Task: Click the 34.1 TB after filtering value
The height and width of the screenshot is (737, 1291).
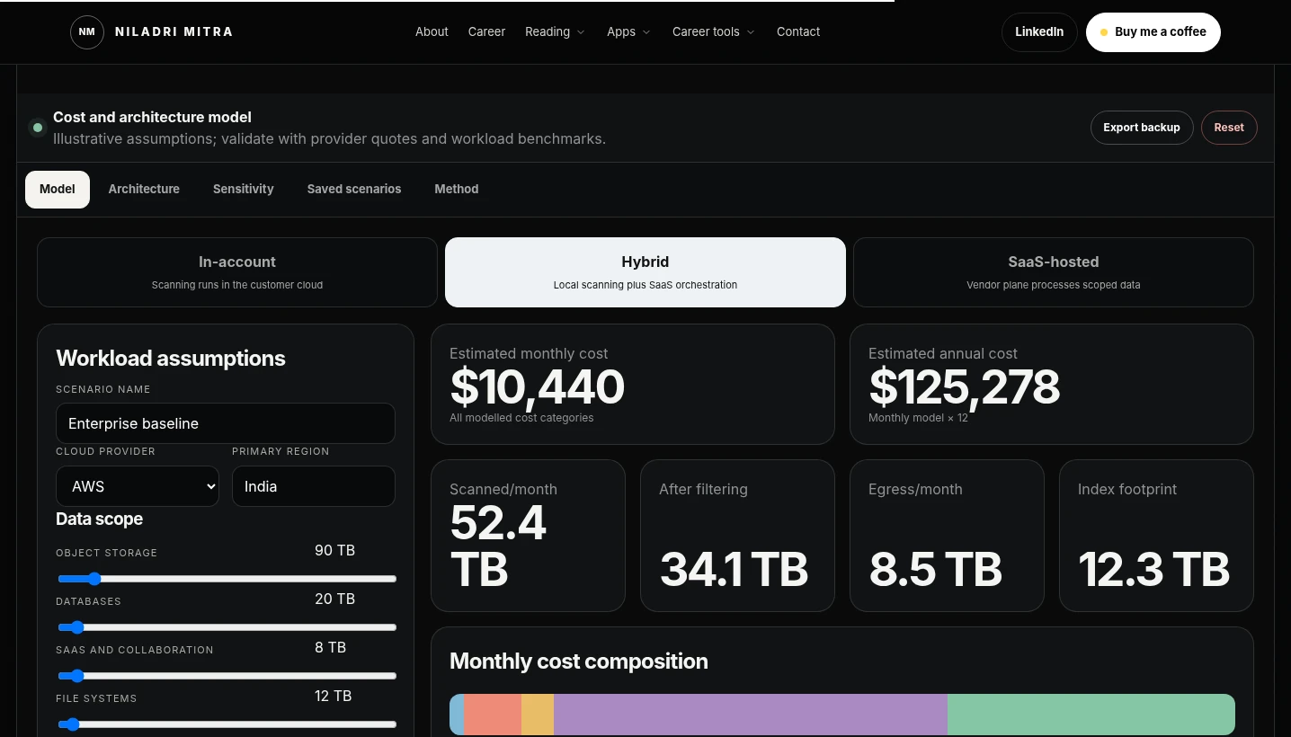Action: (x=735, y=569)
